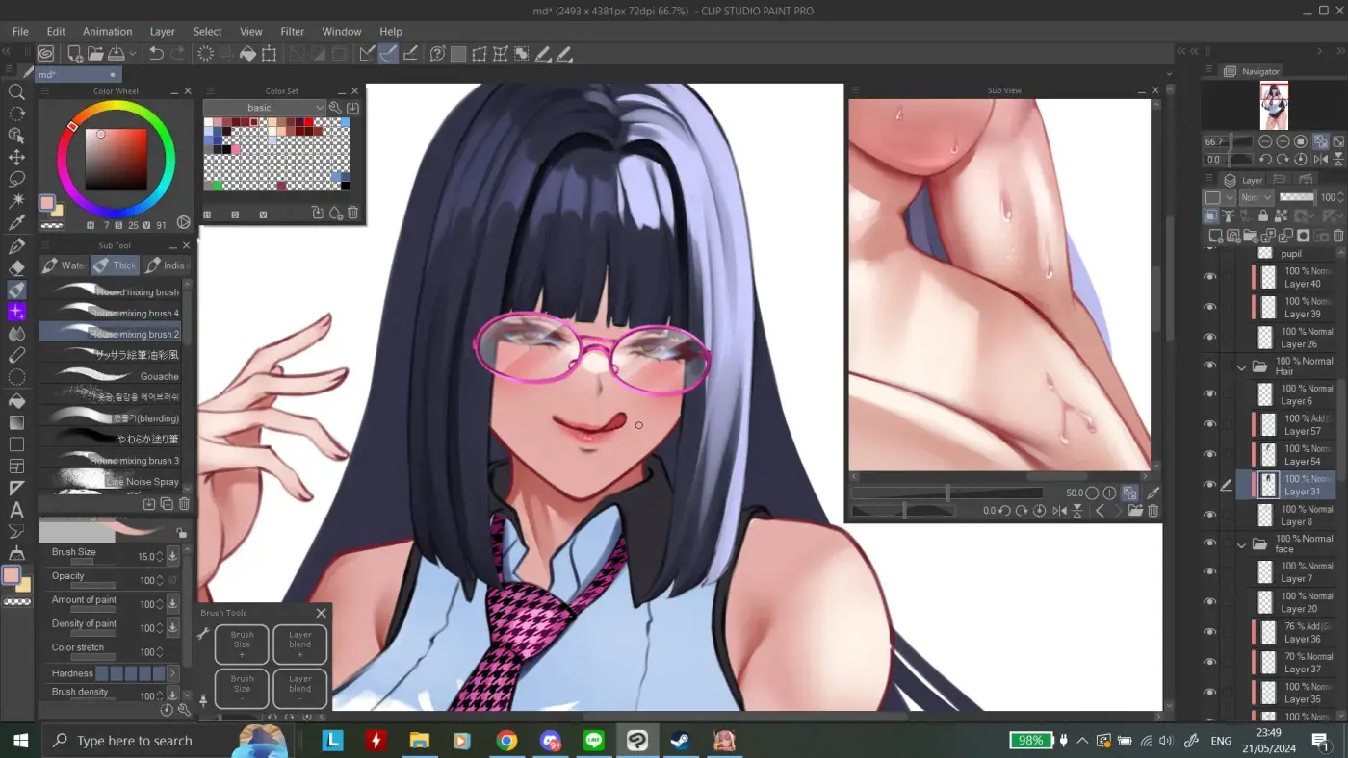Image resolution: width=1348 pixels, height=758 pixels.
Task: Click the Undo arrow in the command bar
Action: pos(156,54)
